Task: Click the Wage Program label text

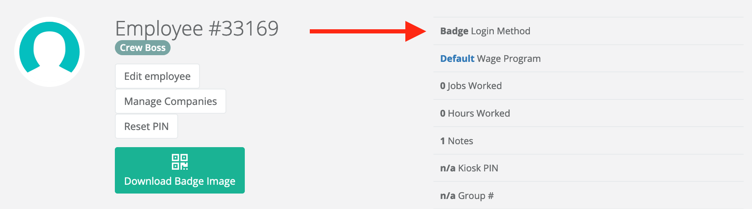Action: (508, 59)
